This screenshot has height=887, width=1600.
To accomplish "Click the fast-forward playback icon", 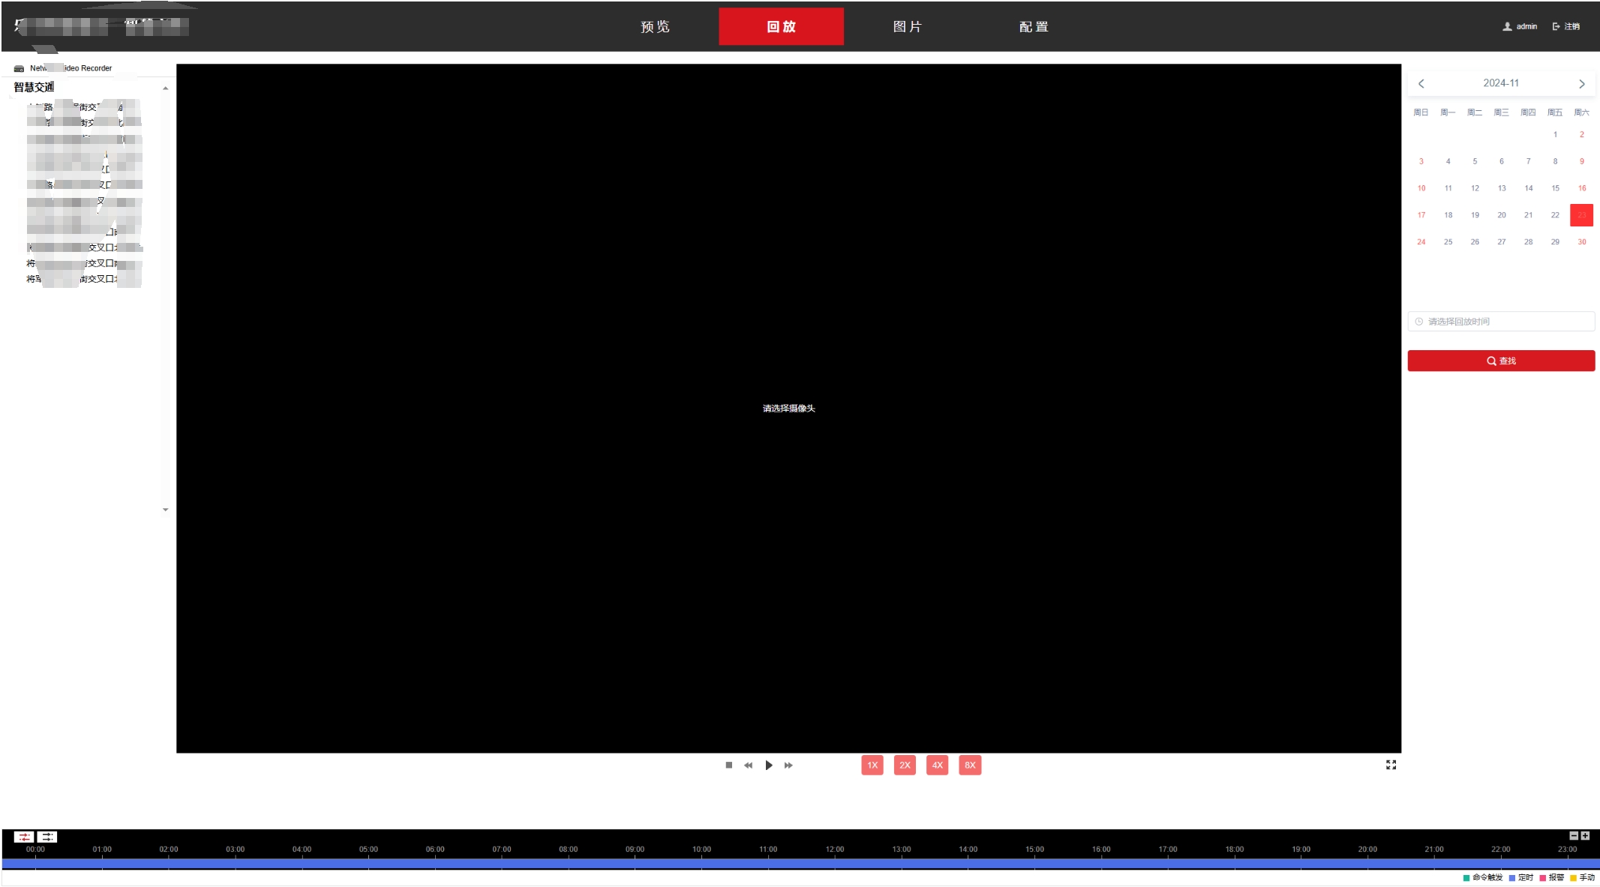I will pyautogui.click(x=788, y=765).
